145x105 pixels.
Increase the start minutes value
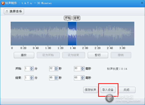(x=31, y=68)
